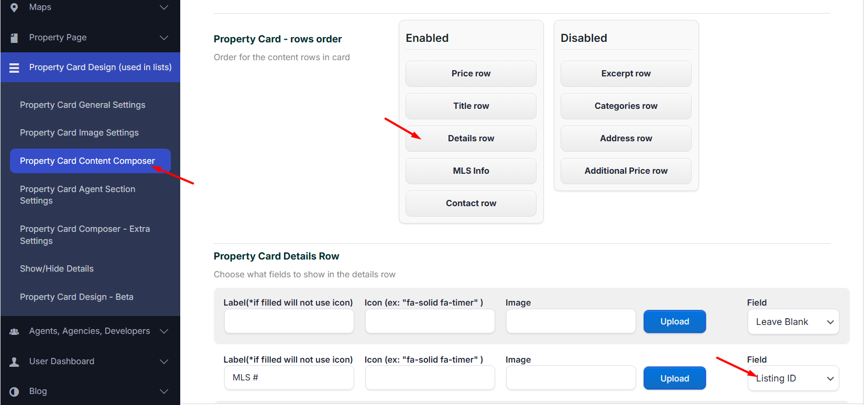864x405 pixels.
Task: Open the Leave Blank field dropdown
Action: [793, 322]
